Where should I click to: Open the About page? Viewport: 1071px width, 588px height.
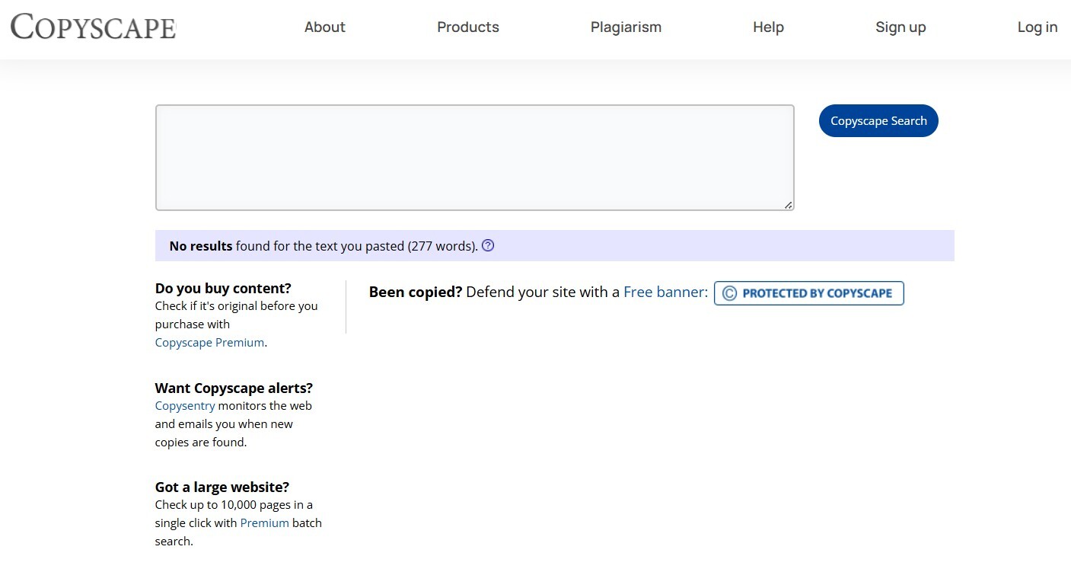325,27
